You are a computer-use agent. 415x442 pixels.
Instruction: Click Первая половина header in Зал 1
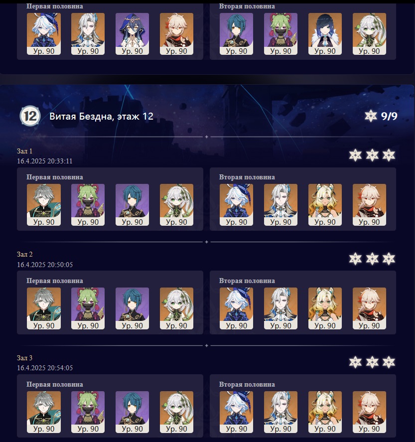tap(55, 177)
